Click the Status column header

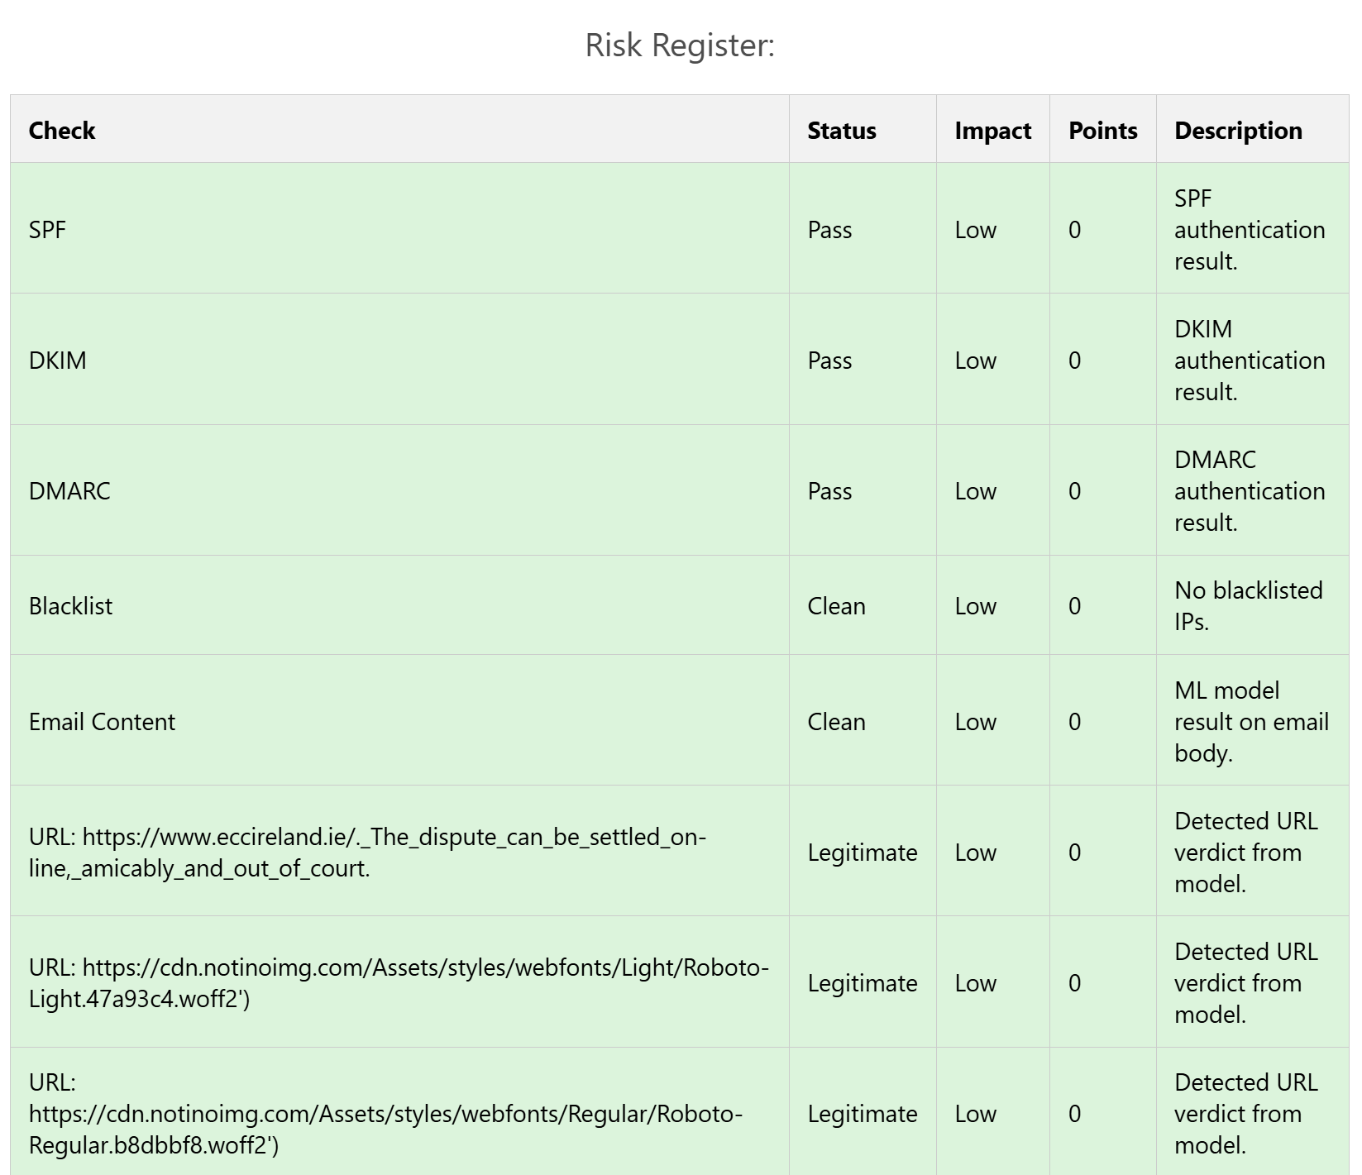[x=841, y=131]
